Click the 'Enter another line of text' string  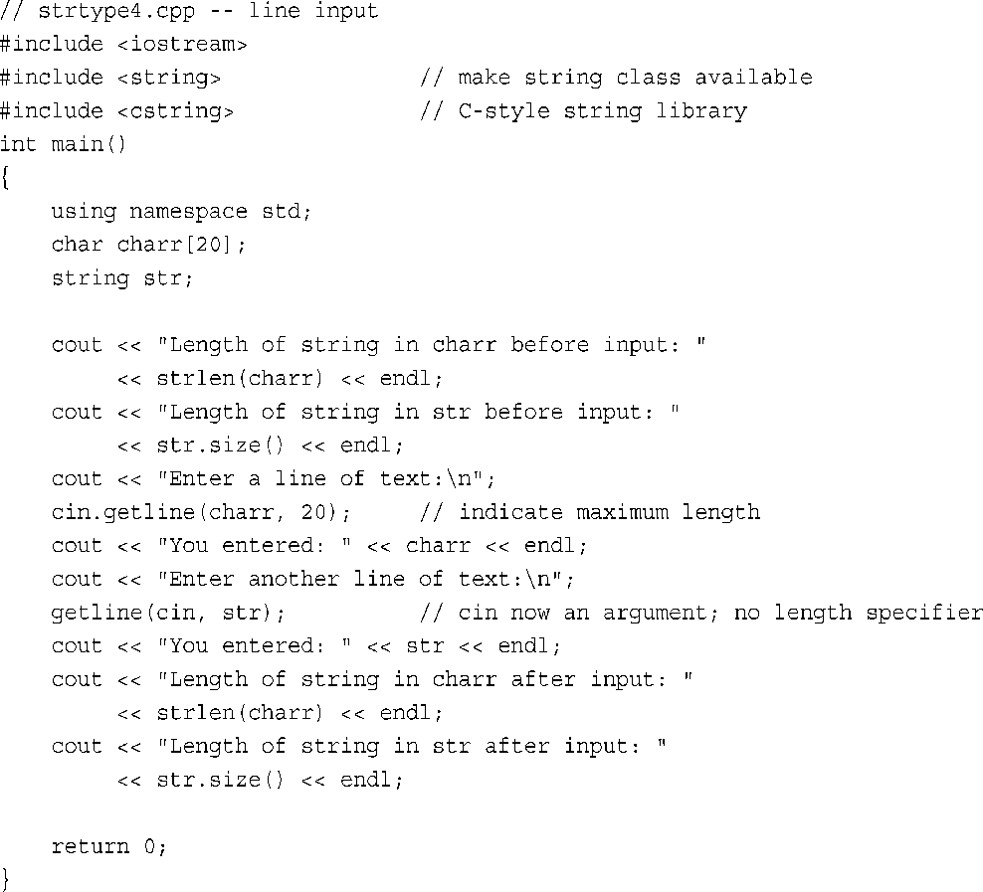[359, 580]
